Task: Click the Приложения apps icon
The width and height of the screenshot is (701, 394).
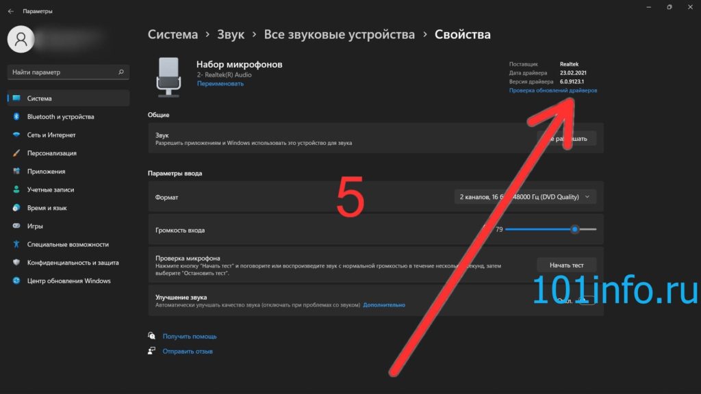Action: click(x=16, y=172)
